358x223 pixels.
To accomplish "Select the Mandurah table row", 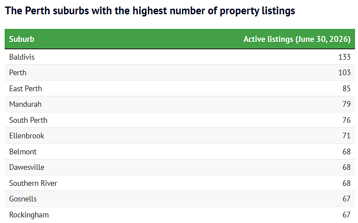I will pyautogui.click(x=180, y=104).
